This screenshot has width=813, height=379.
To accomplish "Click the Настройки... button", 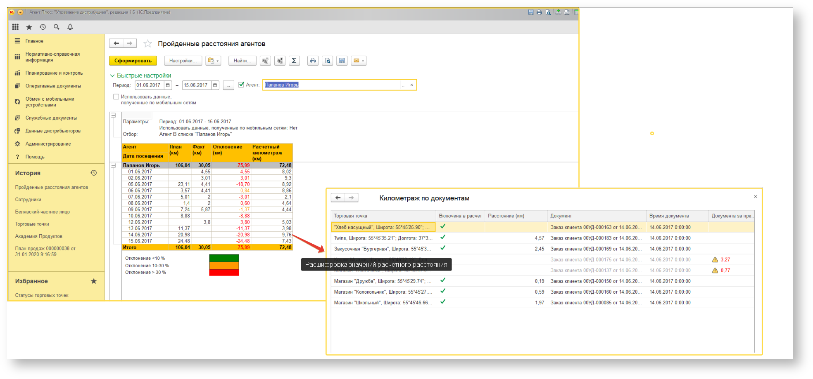I will 183,61.
